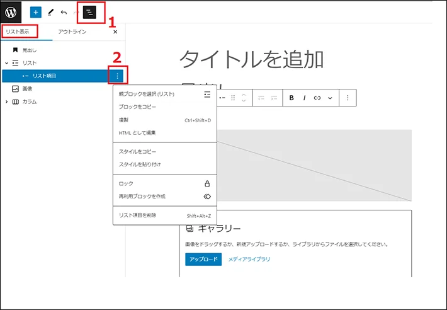Click the WordPress logo icon
Image resolution: width=447 pixels, height=310 pixels.
tap(12, 12)
